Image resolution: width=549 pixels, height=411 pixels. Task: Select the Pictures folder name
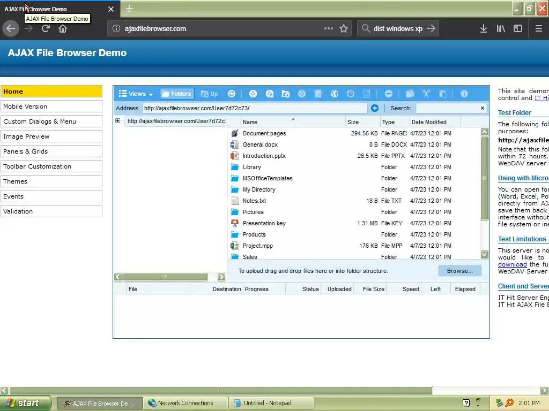point(253,212)
